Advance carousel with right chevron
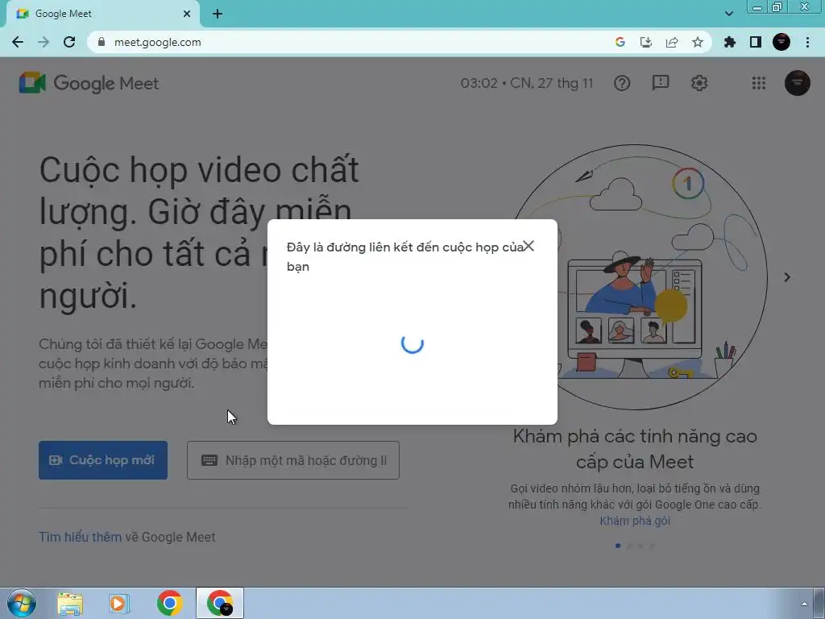Viewport: 825px width, 619px height. coord(787,277)
